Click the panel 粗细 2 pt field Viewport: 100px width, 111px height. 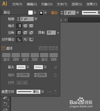pos(27,19)
